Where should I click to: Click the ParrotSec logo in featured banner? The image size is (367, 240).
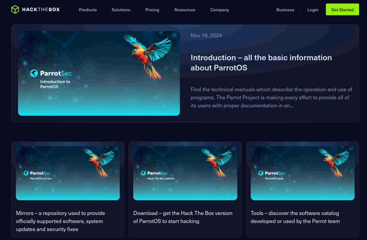pyautogui.click(x=51, y=73)
